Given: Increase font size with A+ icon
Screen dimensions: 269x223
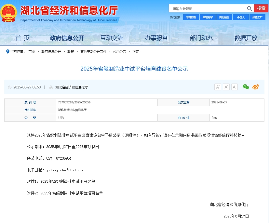Looking at the screenshot, I should tap(218, 87).
